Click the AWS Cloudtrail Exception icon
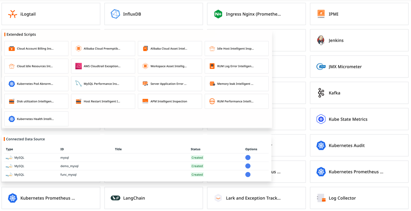This screenshot has width=411, height=211. [x=78, y=66]
